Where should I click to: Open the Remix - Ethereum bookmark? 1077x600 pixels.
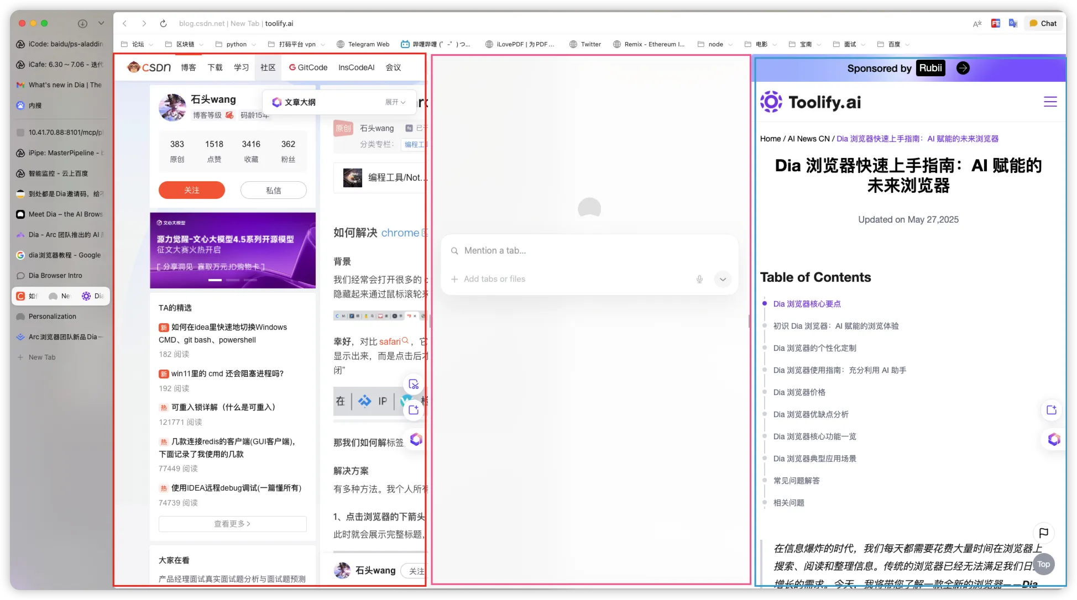[649, 44]
